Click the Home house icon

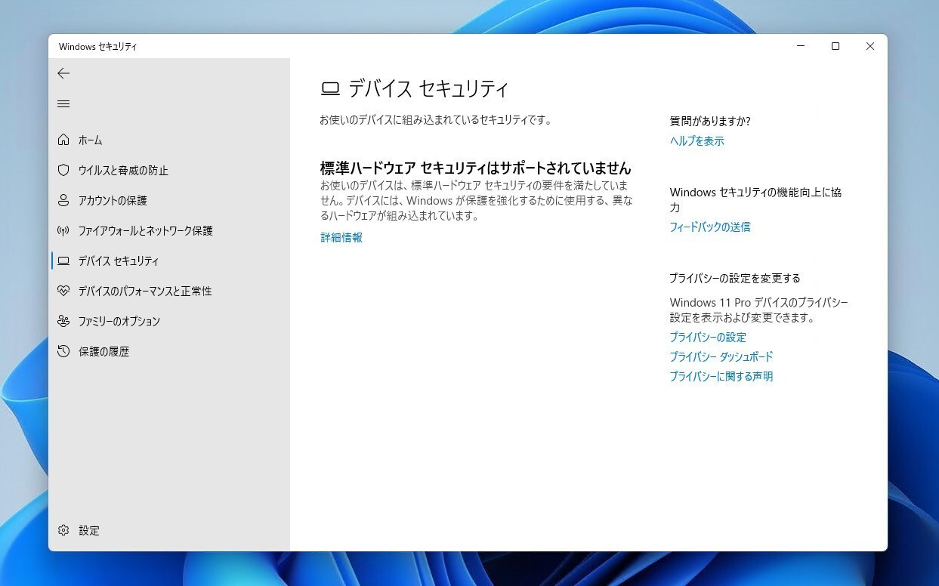coord(63,140)
